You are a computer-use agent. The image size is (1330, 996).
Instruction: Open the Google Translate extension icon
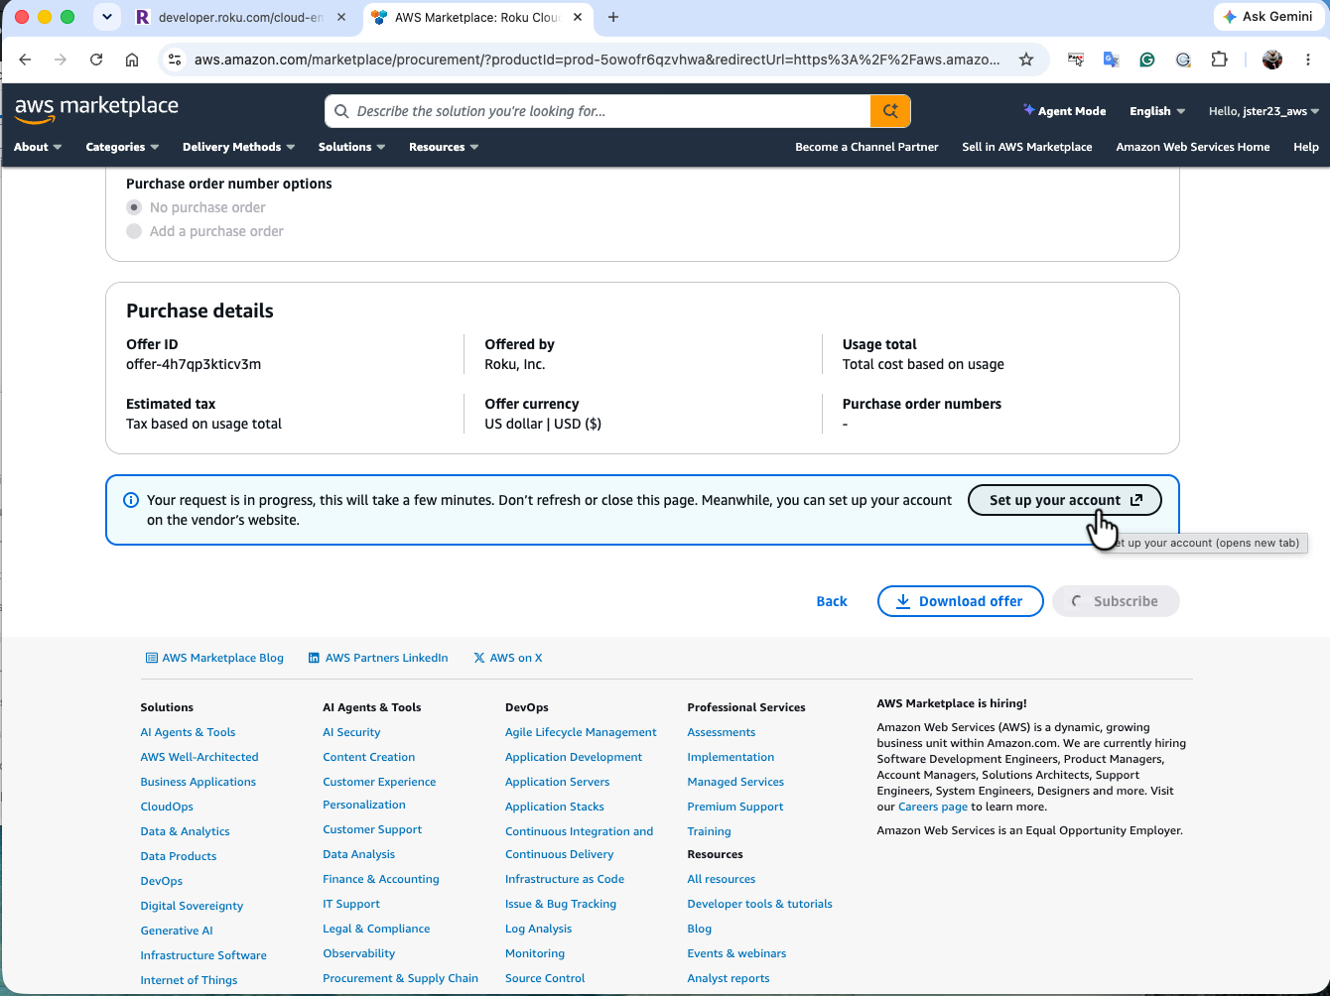[x=1111, y=60]
